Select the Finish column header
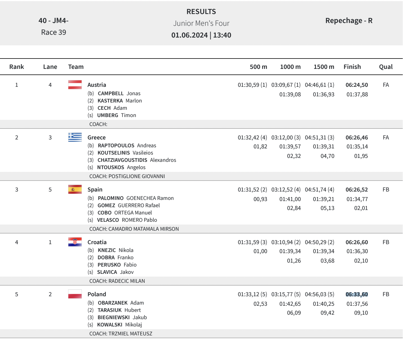This screenshot has height=341, width=403. pos(352,67)
